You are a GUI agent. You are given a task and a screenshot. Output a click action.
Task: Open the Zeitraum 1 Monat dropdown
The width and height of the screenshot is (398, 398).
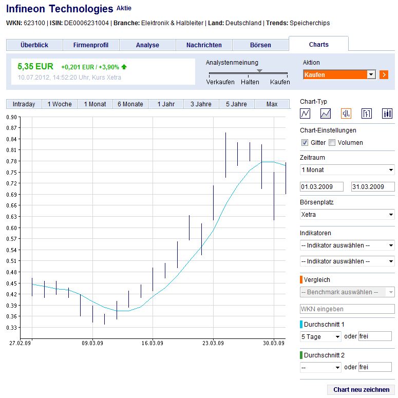coord(347,170)
